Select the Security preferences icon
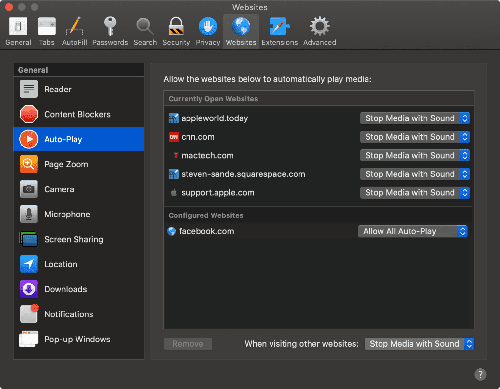This screenshot has width=500, height=389. pos(176,31)
